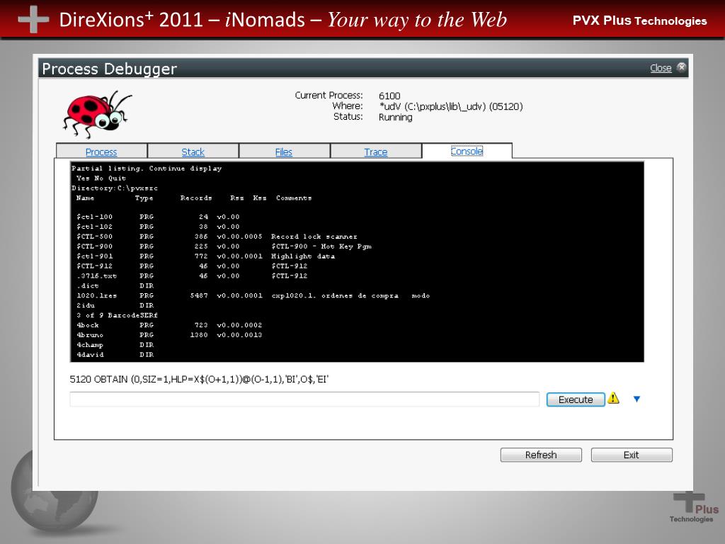This screenshot has height=544, width=725.
Task: Click the $CTL-900 Hot Key Pgm row
Action: 224,246
